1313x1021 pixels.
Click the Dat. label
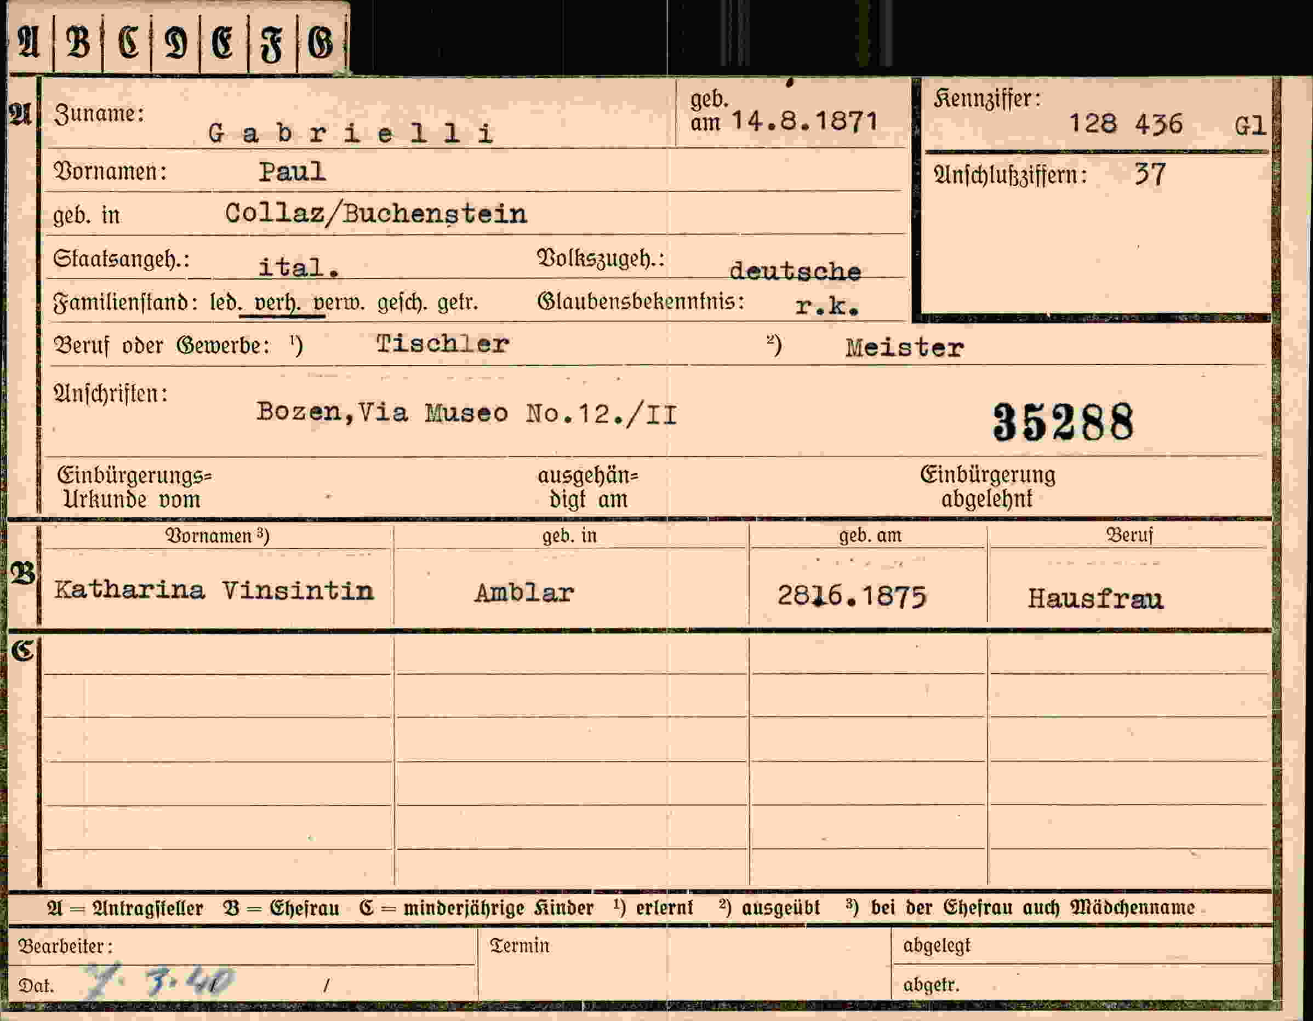coord(36,986)
